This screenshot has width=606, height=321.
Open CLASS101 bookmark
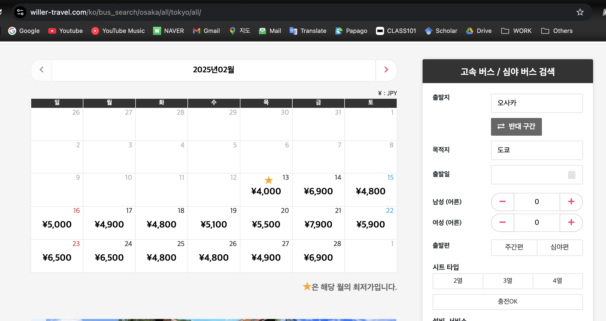point(396,31)
